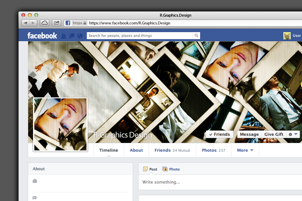This screenshot has width=302, height=201.
Task: Switch to the Timeline tab
Action: (108, 150)
